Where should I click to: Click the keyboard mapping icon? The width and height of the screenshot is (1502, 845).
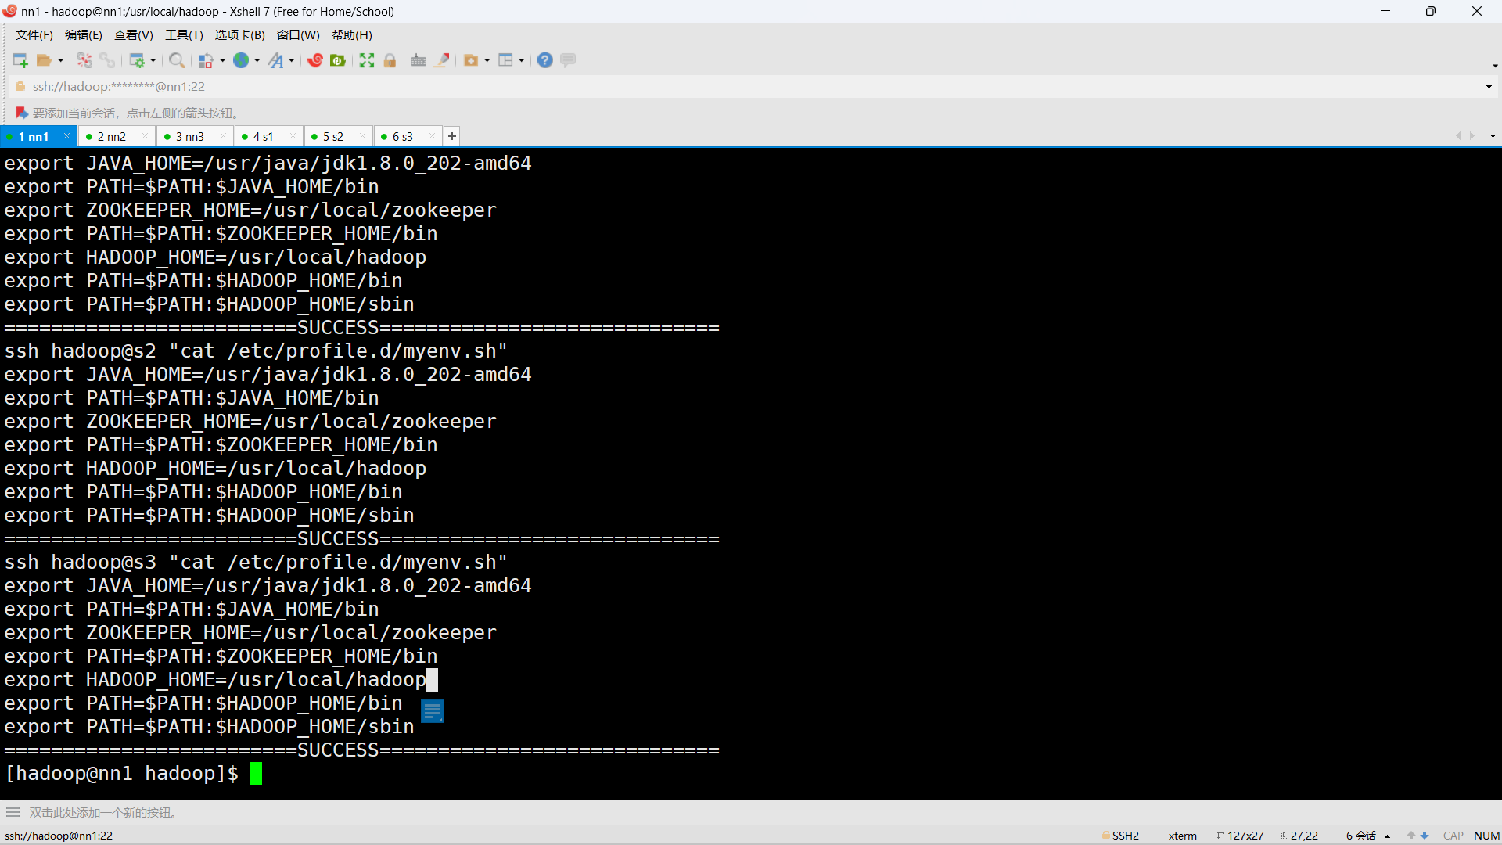[419, 60]
